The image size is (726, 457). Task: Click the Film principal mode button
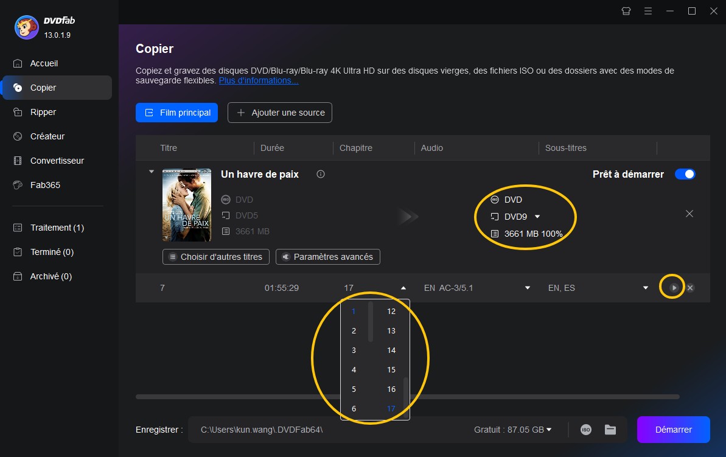(176, 113)
